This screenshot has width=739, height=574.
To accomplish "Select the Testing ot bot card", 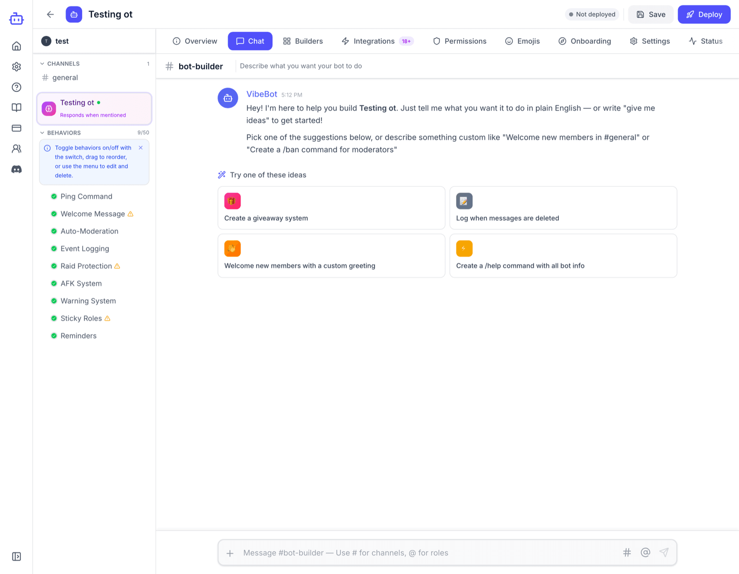I will tap(94, 108).
